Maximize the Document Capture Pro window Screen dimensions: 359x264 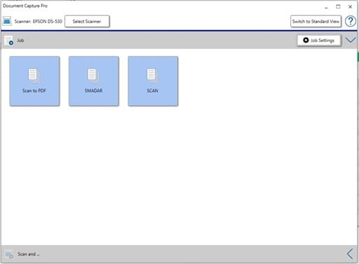[x=338, y=7]
